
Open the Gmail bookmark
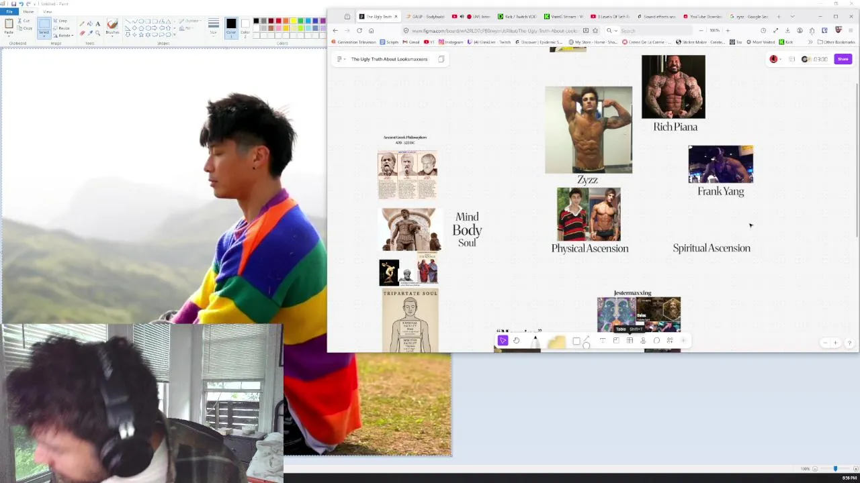coord(413,42)
